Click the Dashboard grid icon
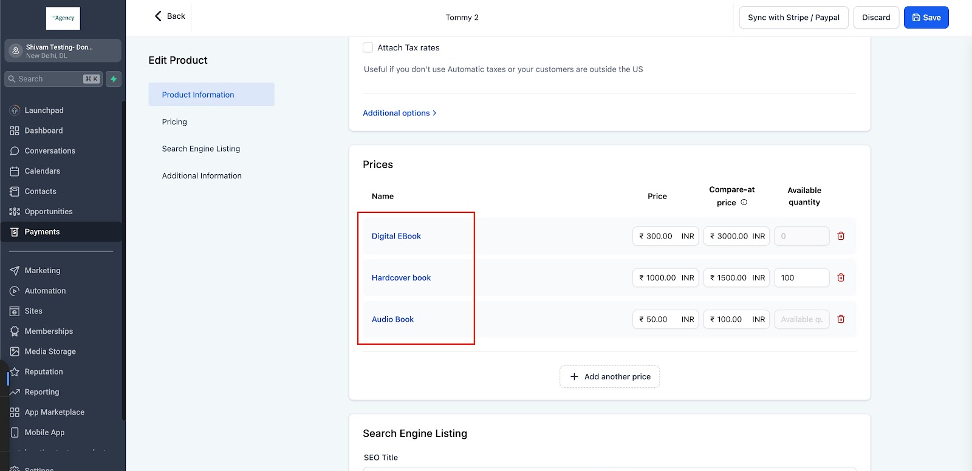972x471 pixels. pos(15,130)
